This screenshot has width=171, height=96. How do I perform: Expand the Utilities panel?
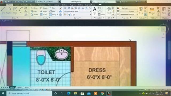pyautogui.click(x=154, y=18)
